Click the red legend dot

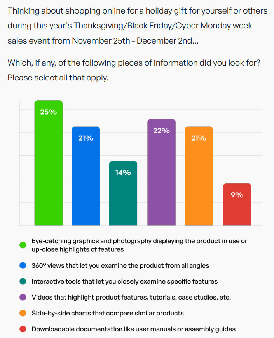coord(23,329)
